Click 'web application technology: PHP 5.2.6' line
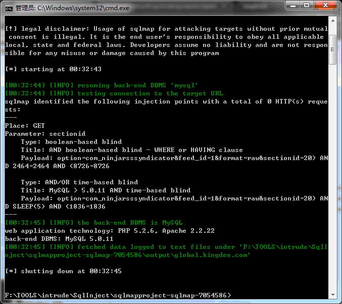Image resolution: width=342 pixels, height=304 pixels. point(110,230)
